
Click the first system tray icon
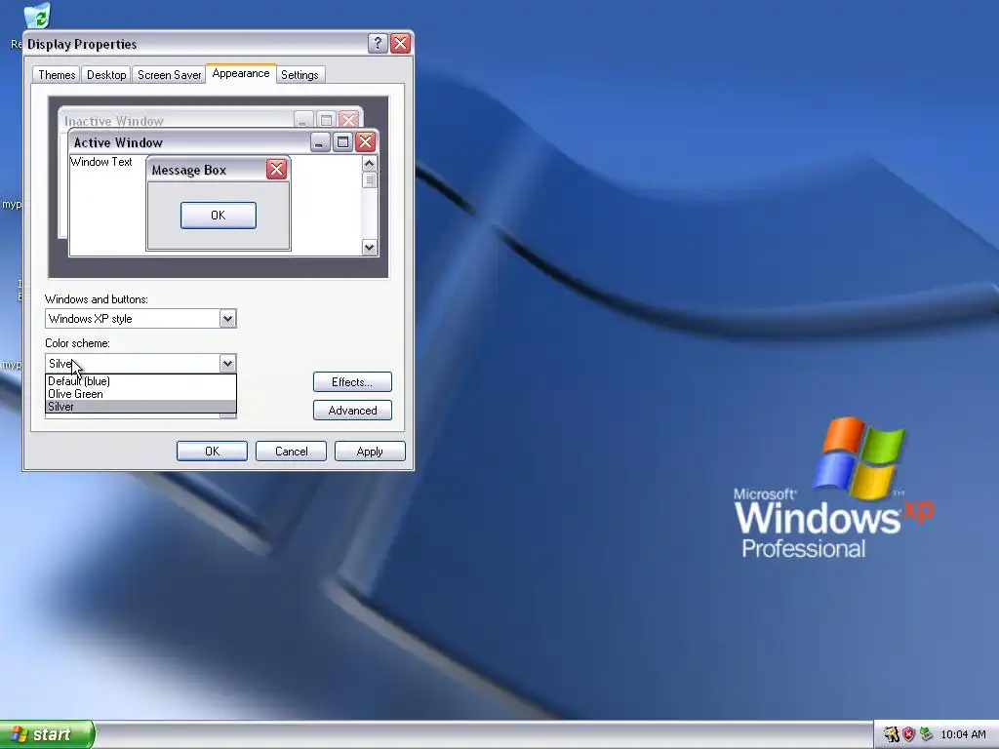click(891, 734)
